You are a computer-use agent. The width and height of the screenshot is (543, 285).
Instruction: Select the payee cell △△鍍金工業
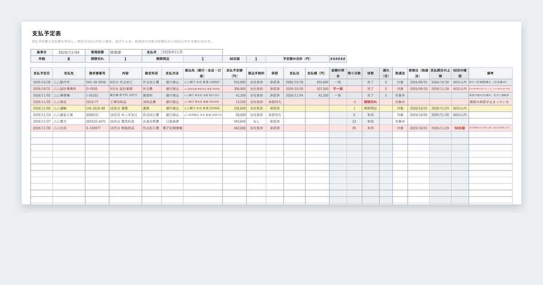pos(69,115)
